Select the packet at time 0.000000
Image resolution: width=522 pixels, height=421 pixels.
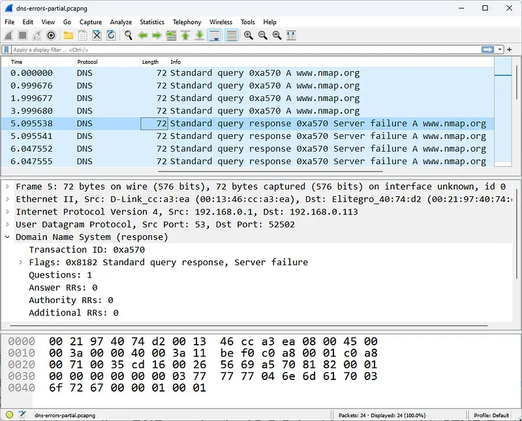click(x=248, y=73)
